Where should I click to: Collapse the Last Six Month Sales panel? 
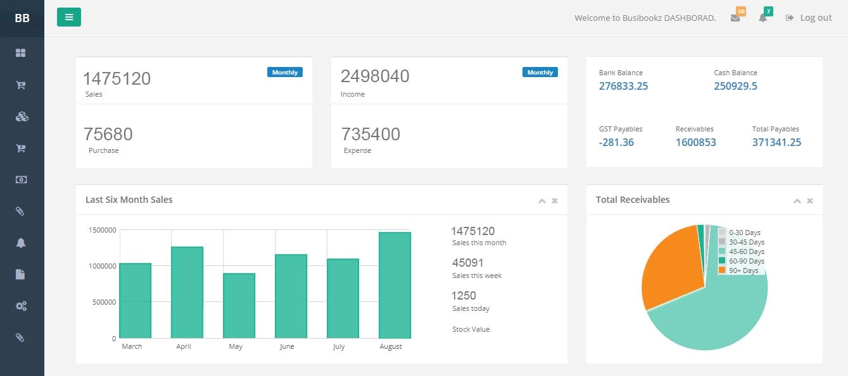(x=541, y=201)
